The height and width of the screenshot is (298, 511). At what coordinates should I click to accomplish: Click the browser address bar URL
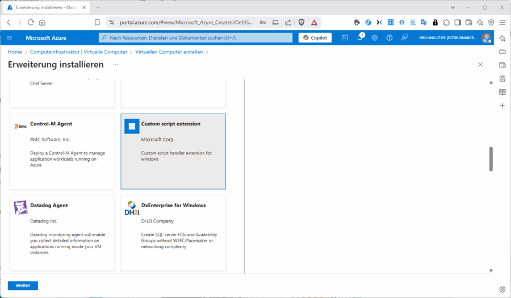[x=186, y=23]
